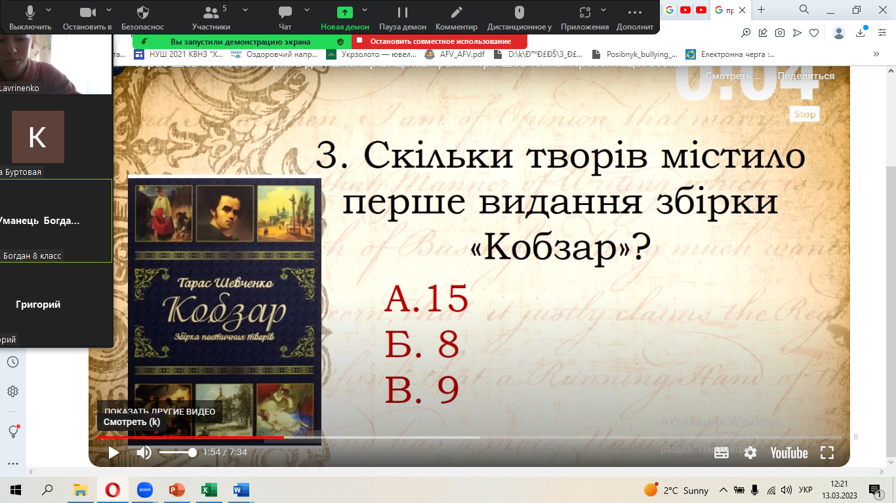Open 'Електронна черга' bookmark
Image resolution: width=896 pixels, height=503 pixels.
tap(730, 54)
